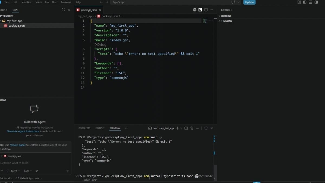The width and height of the screenshot is (325, 183).
Task: Click the blue Update button
Action: (x=249, y=2)
